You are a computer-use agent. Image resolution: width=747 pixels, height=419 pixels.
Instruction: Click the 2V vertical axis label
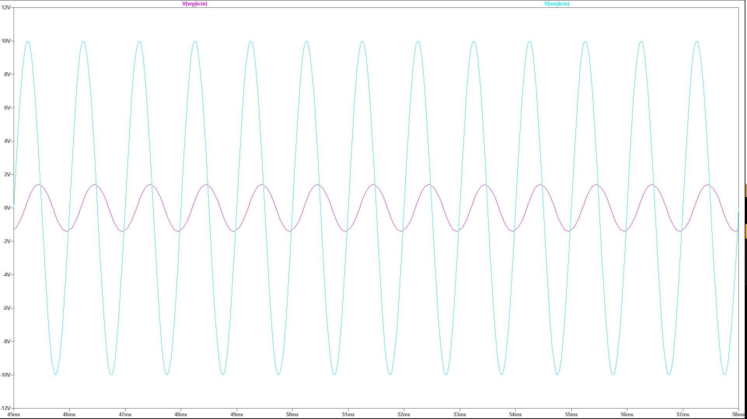point(7,175)
